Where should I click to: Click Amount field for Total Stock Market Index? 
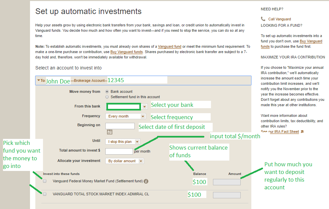tap(227, 195)
